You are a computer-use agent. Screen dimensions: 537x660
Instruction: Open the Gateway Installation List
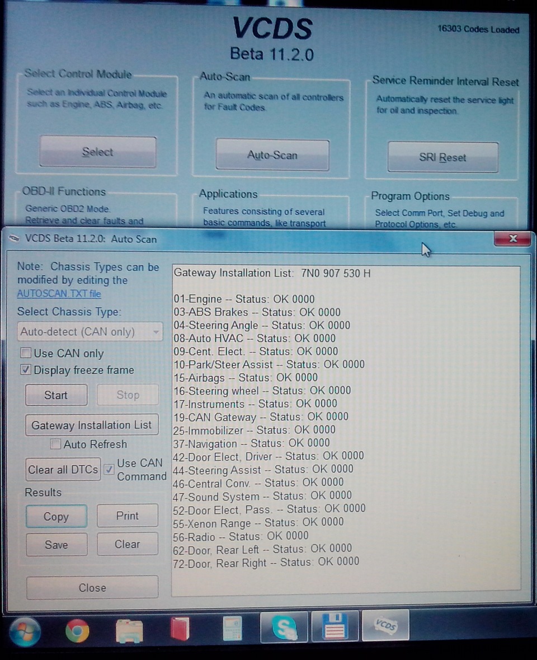[92, 425]
